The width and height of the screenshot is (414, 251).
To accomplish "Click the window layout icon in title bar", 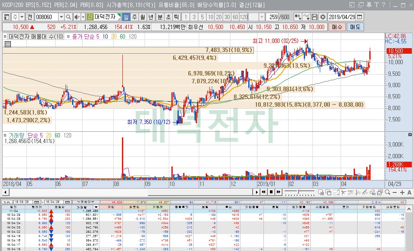I will point(352,5).
